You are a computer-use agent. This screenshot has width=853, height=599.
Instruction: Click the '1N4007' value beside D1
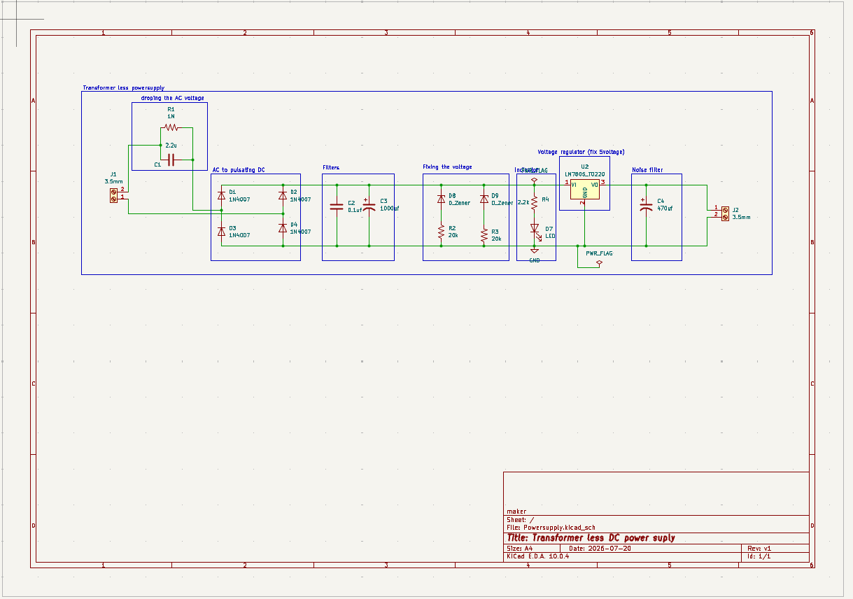(239, 199)
